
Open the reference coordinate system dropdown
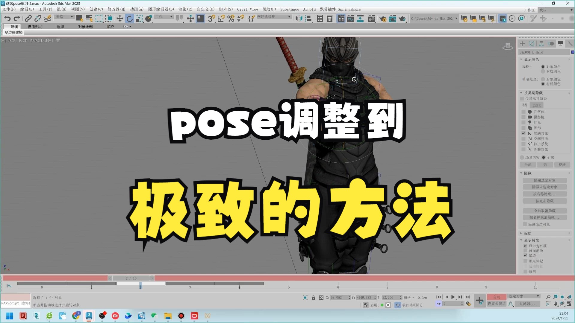(164, 17)
